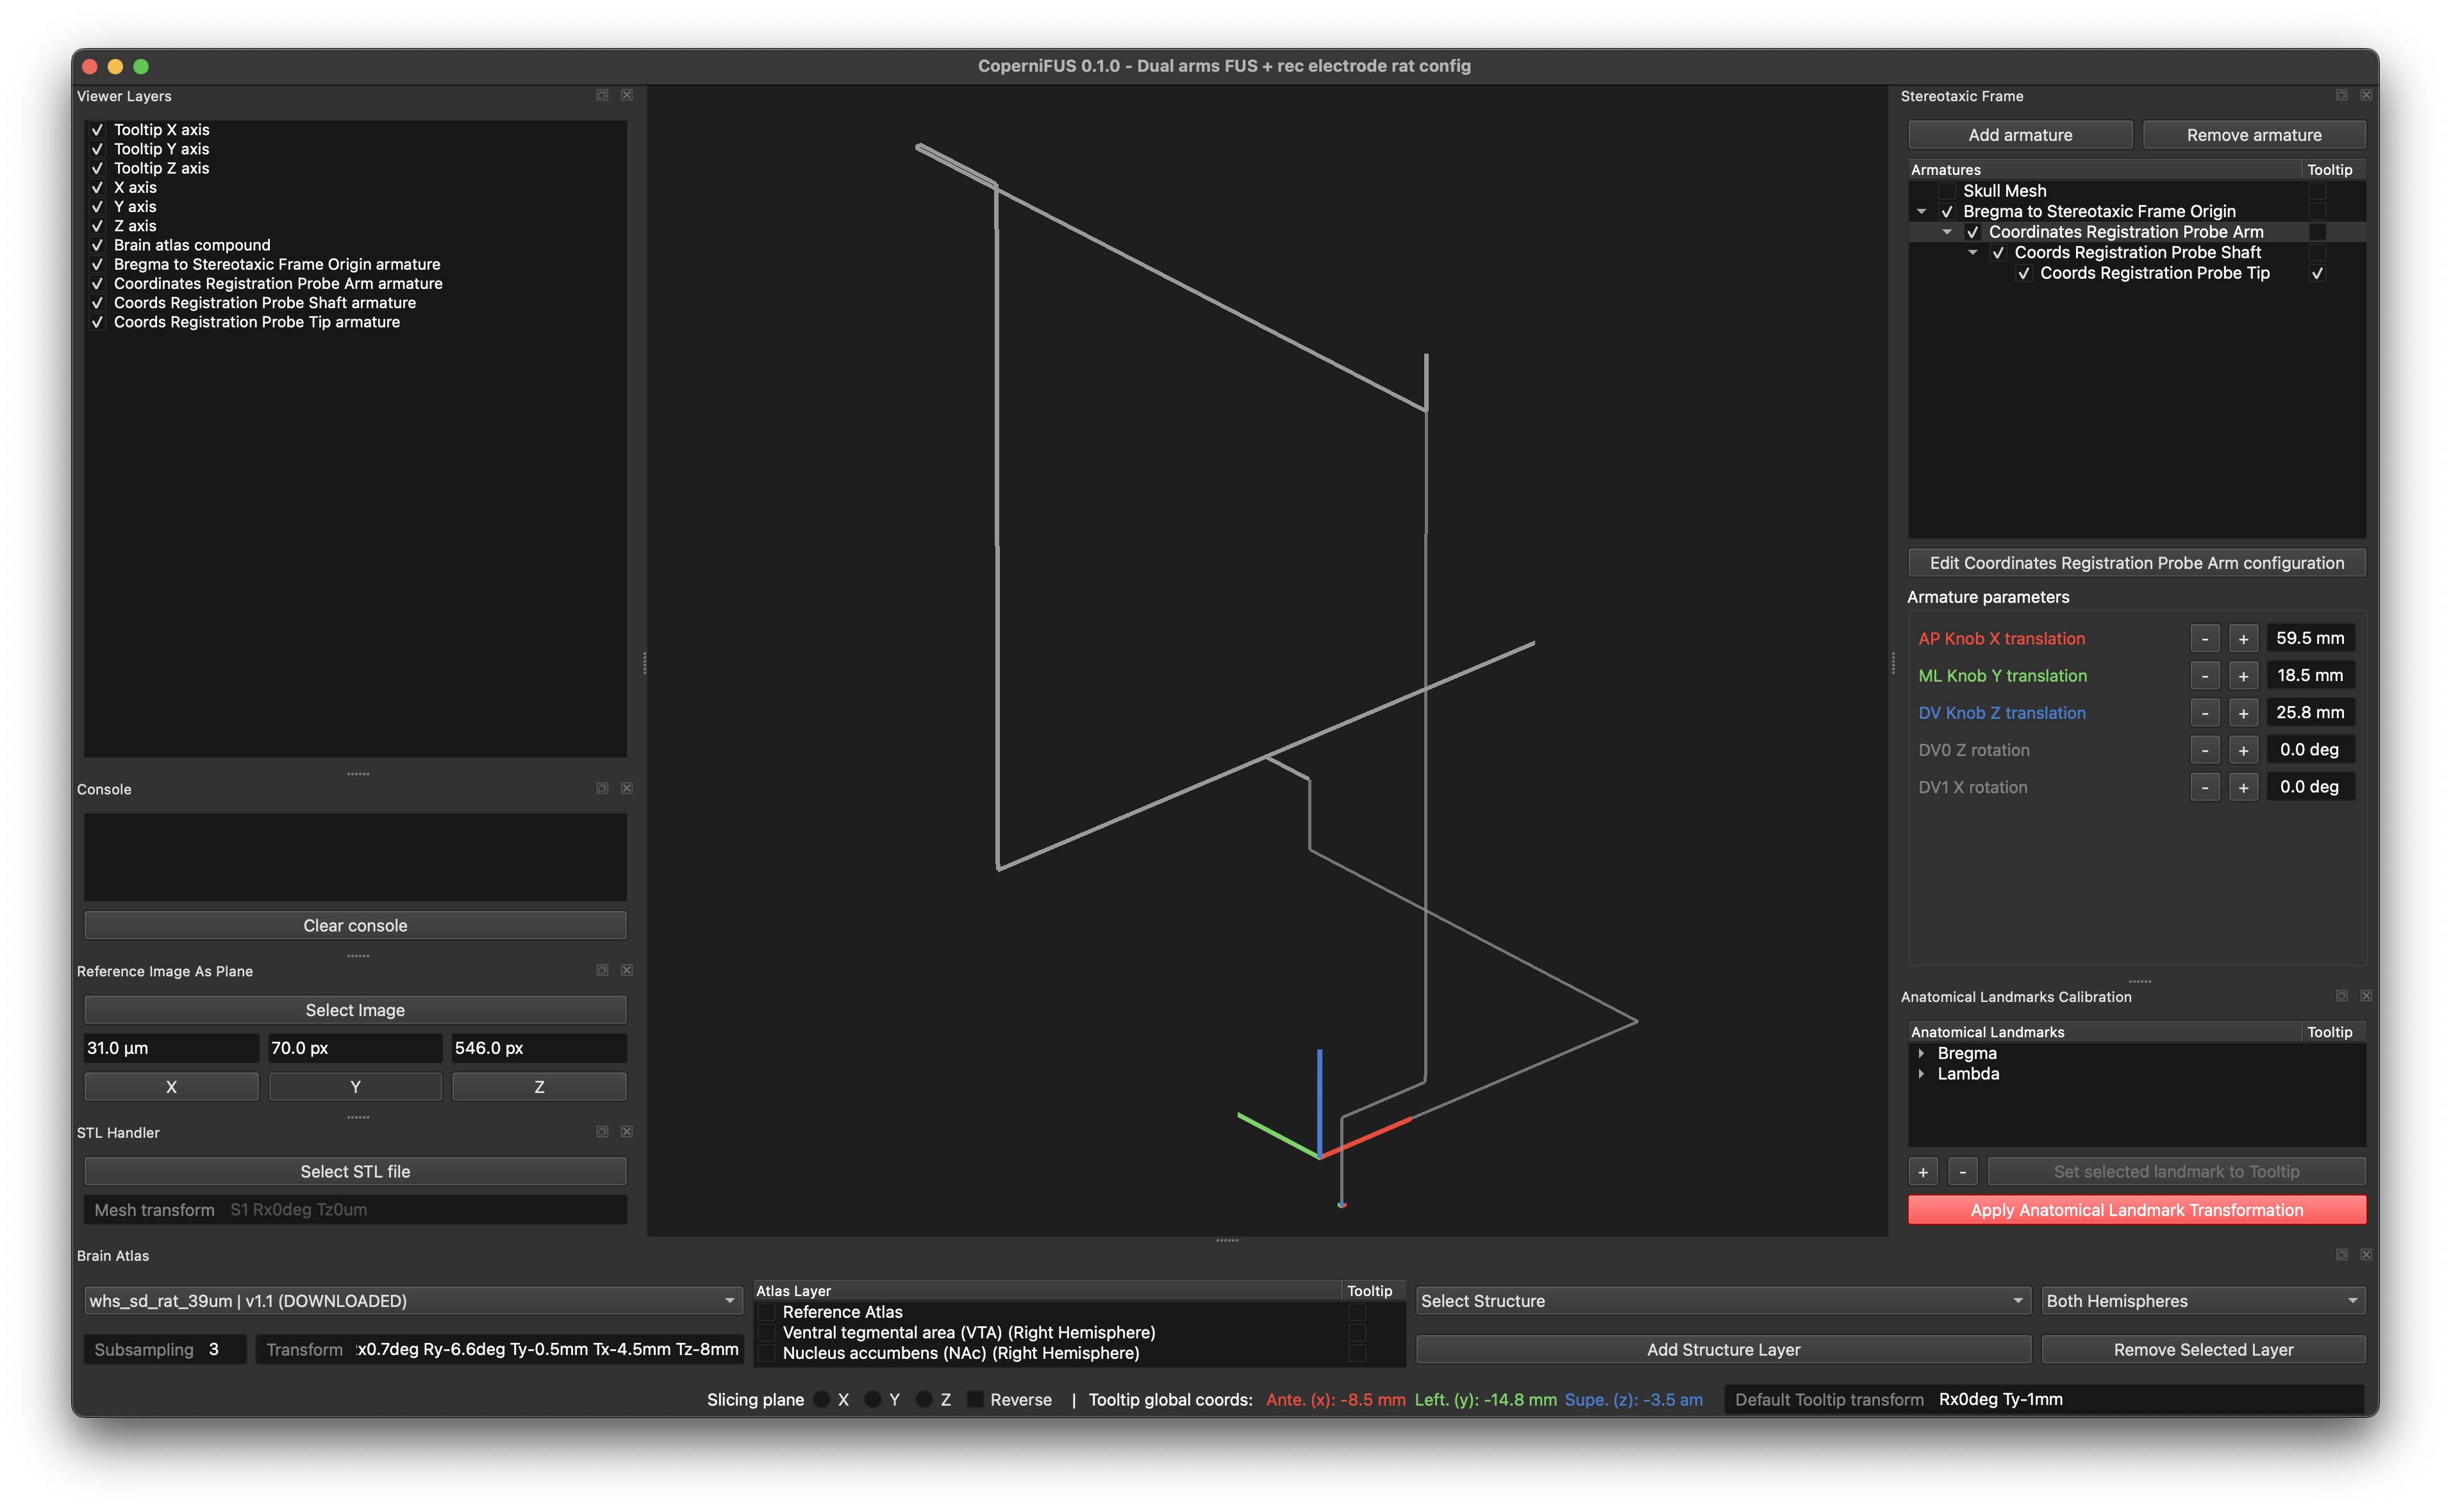Select the Coords Registration Probe Shaft item
2451x1512 pixels.
click(x=2137, y=252)
